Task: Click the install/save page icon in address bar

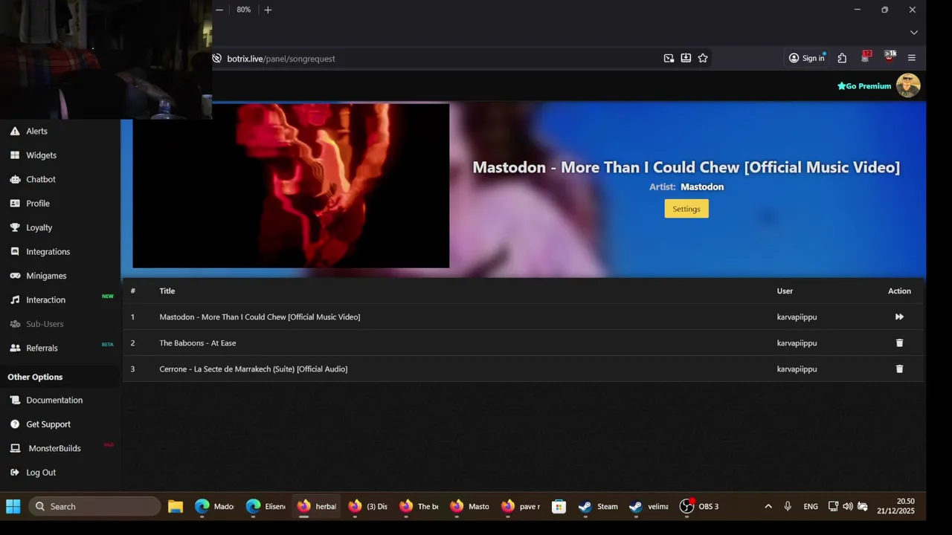Action: click(686, 58)
